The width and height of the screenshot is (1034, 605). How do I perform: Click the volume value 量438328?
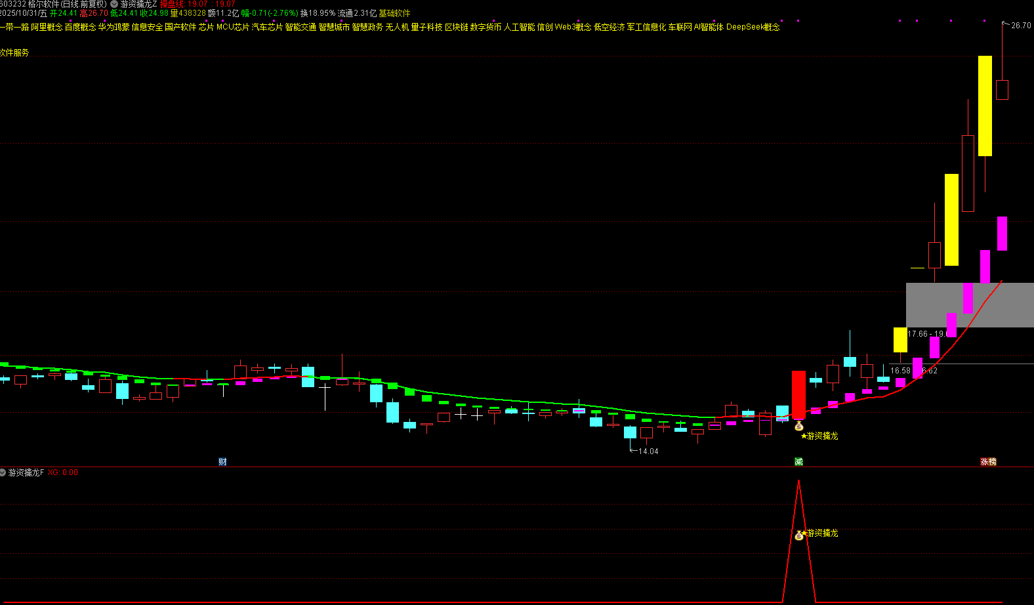tap(188, 13)
